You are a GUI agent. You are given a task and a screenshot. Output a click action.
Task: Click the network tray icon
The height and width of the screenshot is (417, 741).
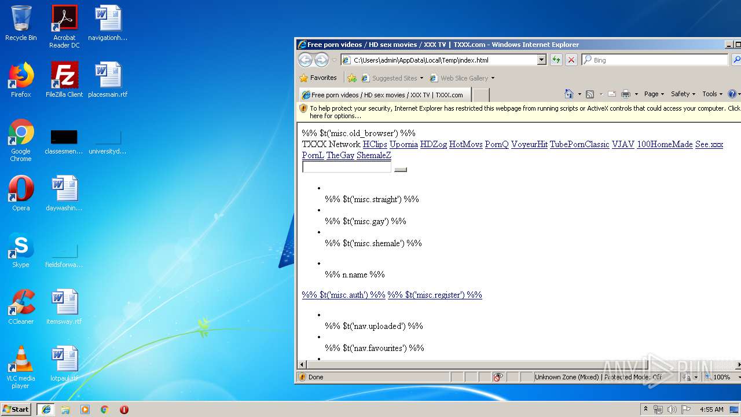[x=658, y=409]
